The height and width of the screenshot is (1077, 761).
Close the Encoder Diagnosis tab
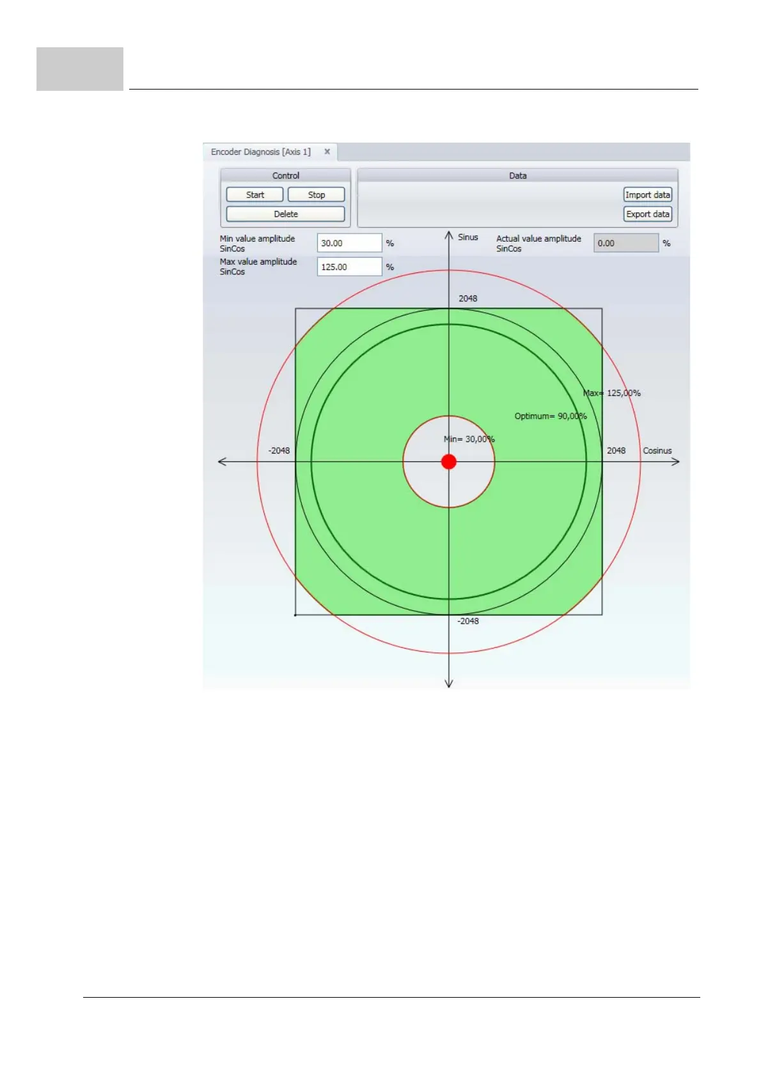pos(327,152)
